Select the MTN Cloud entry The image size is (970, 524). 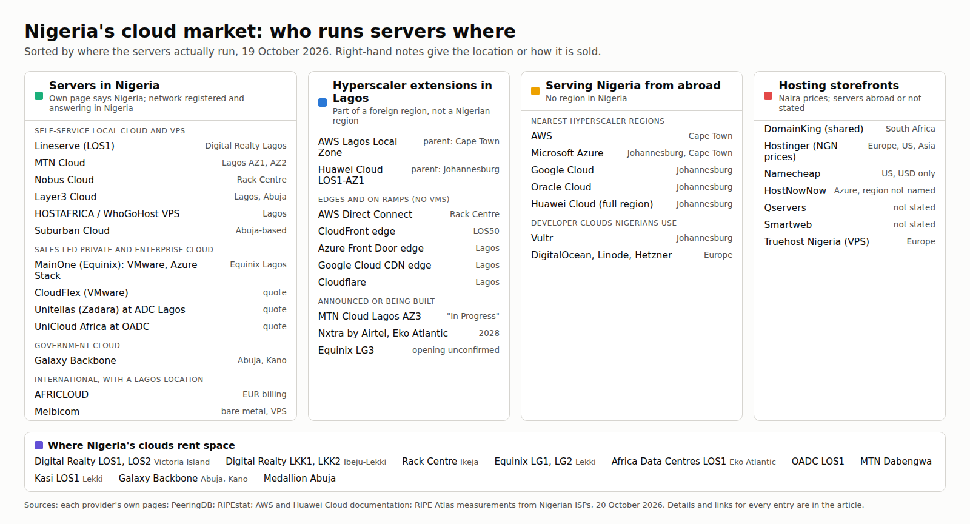pos(161,163)
